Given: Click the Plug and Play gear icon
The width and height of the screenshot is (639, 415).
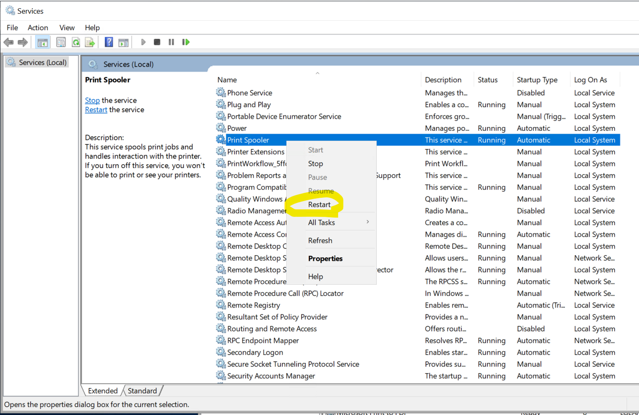Looking at the screenshot, I should pos(221,104).
